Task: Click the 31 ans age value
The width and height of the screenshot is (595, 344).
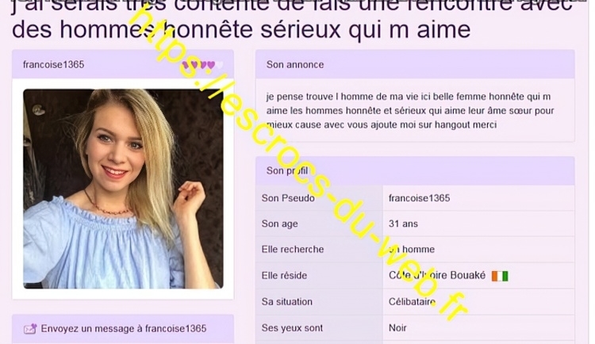Action: click(403, 224)
